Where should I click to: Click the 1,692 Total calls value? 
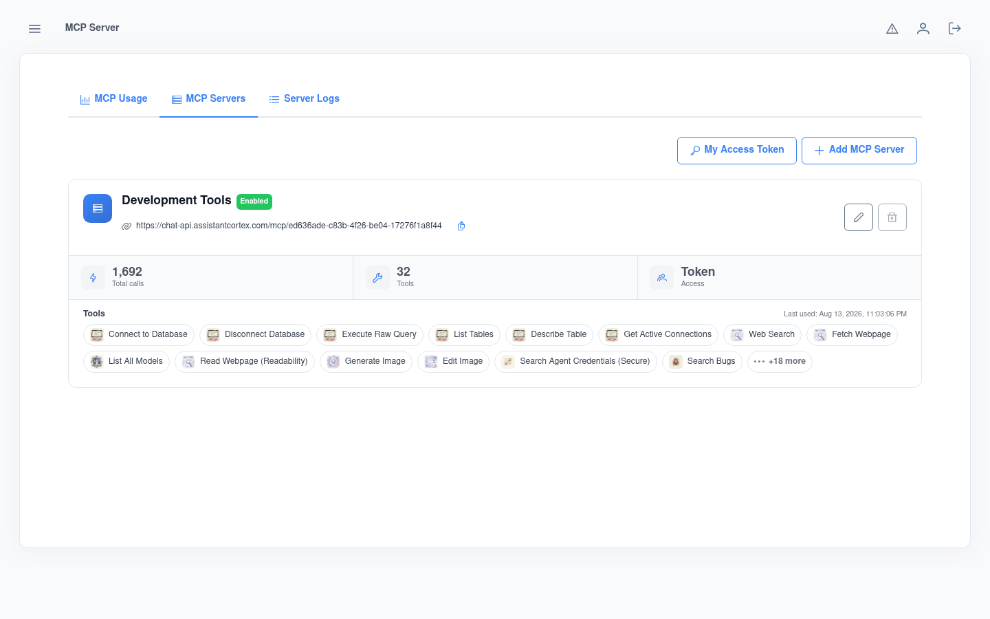[127, 272]
